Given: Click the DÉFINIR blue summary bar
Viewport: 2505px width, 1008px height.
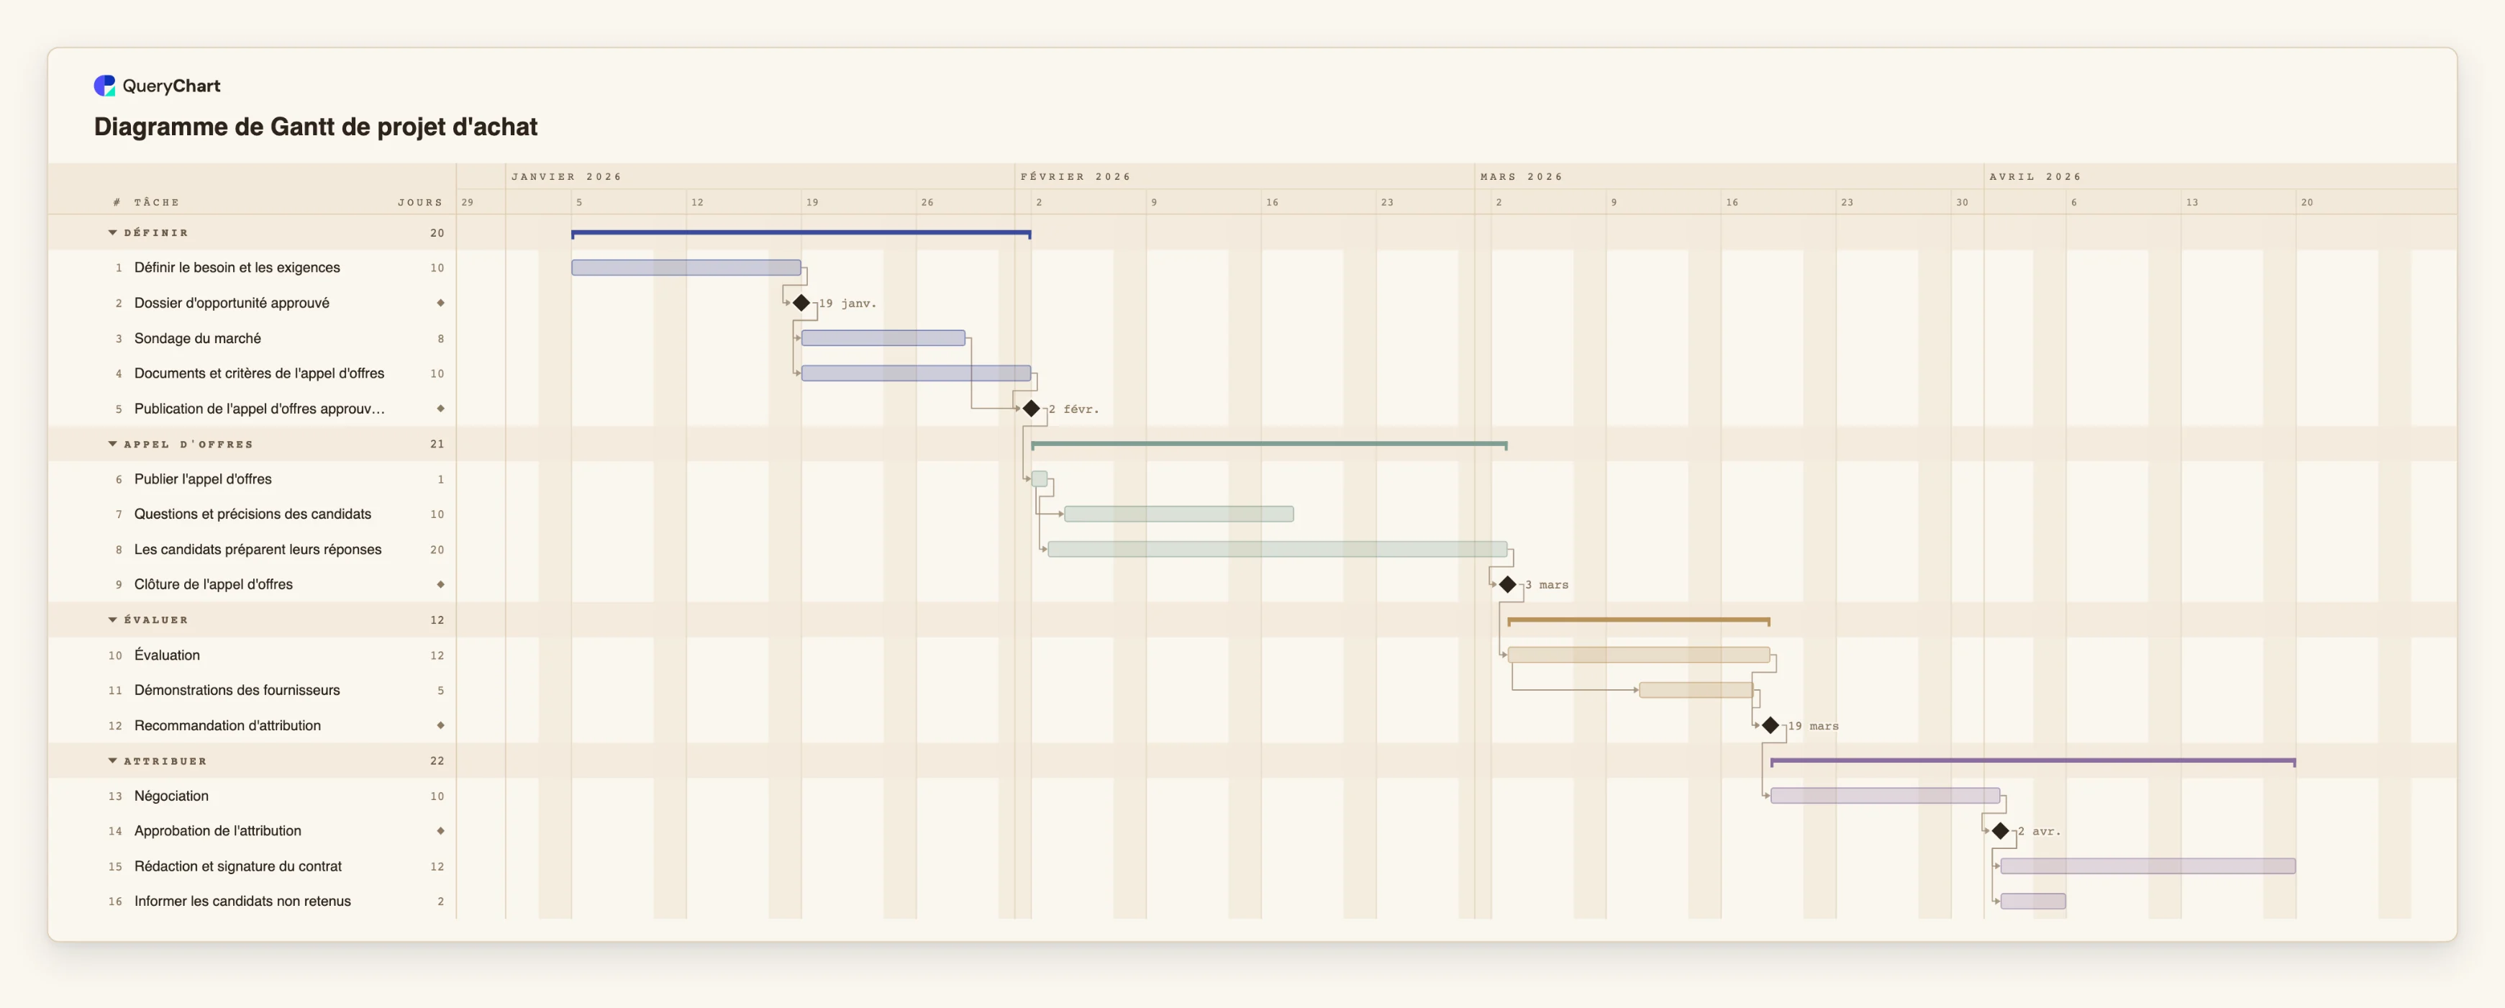Looking at the screenshot, I should [801, 234].
